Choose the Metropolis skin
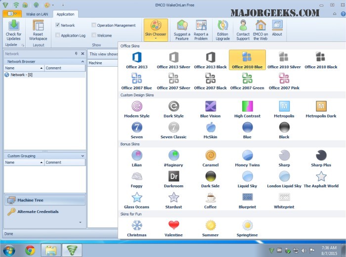346x257 pixels. [x=284, y=109]
